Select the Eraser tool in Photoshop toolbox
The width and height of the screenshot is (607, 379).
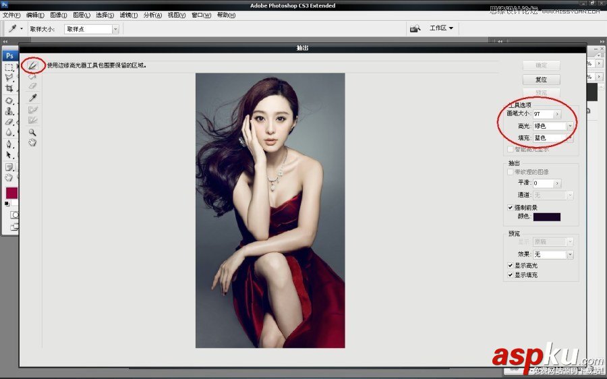pos(9,121)
